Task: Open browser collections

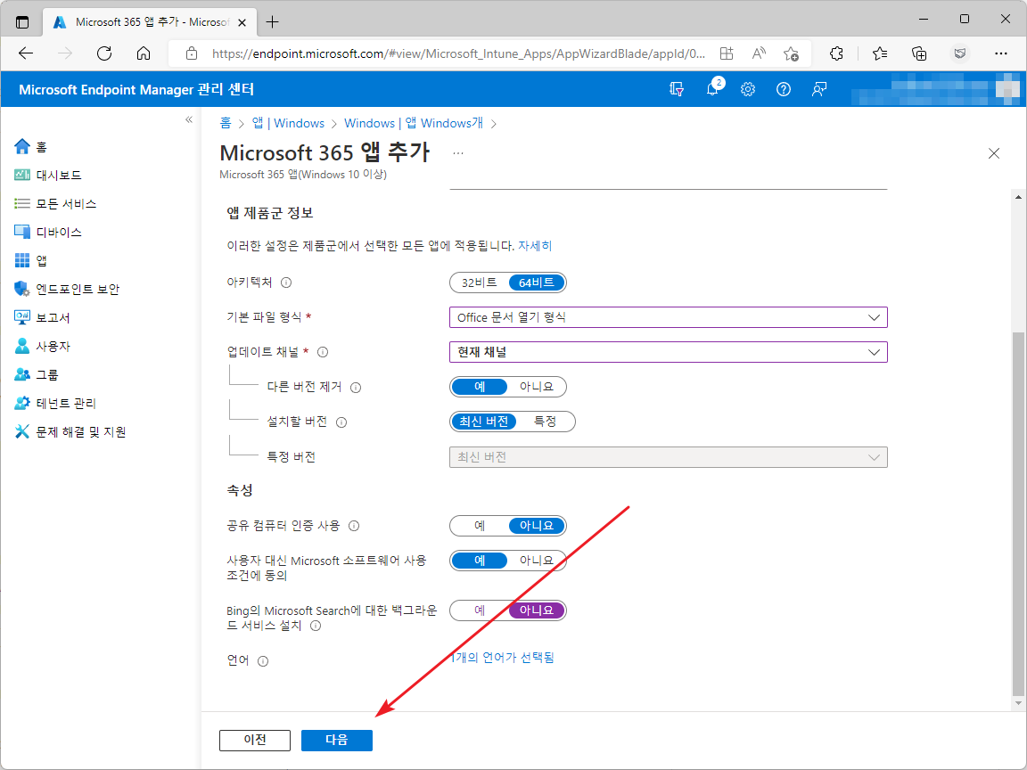Action: point(920,53)
